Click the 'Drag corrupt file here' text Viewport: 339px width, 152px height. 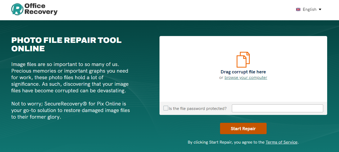[243, 72]
